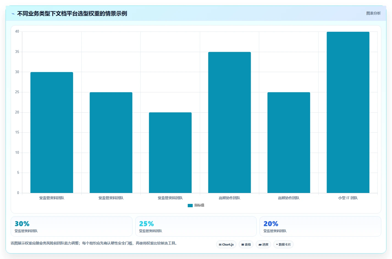Click the y-axis label 5
This screenshot has height=259, width=392.
[x=18, y=173]
